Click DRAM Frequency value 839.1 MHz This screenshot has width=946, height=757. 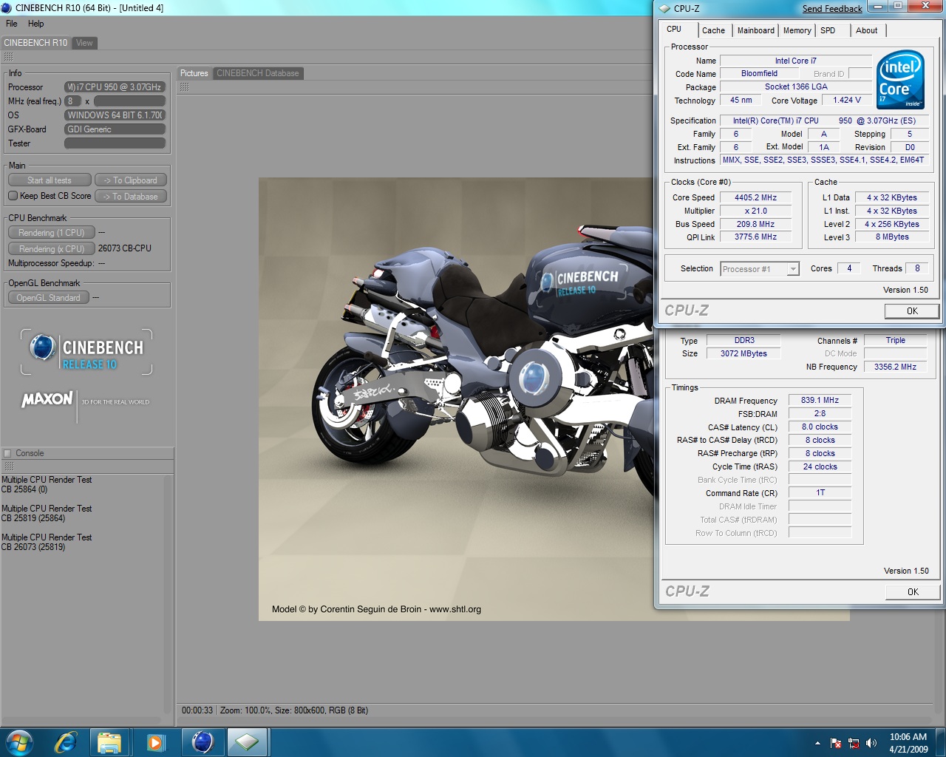[x=820, y=401]
